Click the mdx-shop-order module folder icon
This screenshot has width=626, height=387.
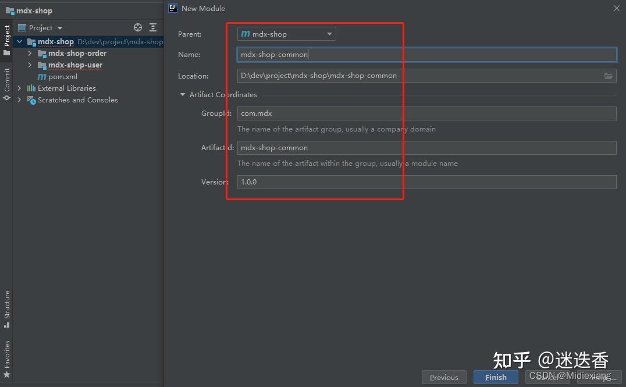pos(42,54)
